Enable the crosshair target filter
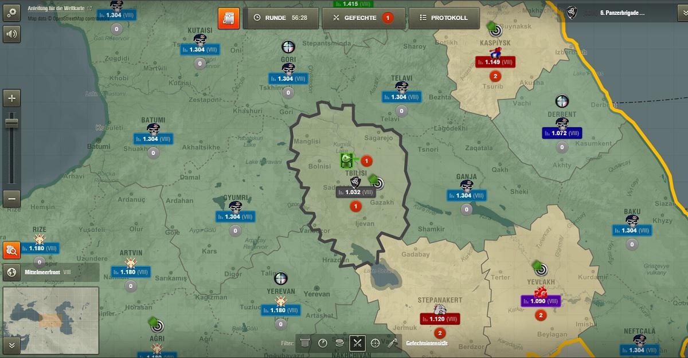The height and width of the screenshot is (358, 688). (376, 343)
